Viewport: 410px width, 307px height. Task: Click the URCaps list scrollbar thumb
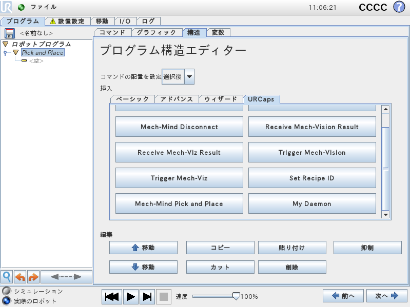pyautogui.click(x=385, y=169)
